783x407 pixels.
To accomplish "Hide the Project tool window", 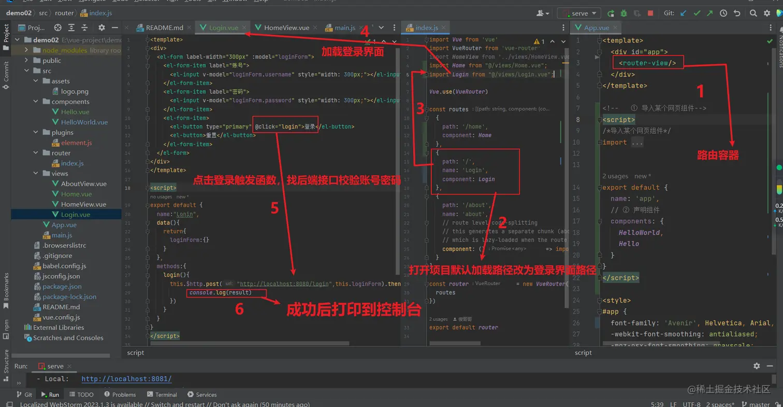I will [115, 27].
